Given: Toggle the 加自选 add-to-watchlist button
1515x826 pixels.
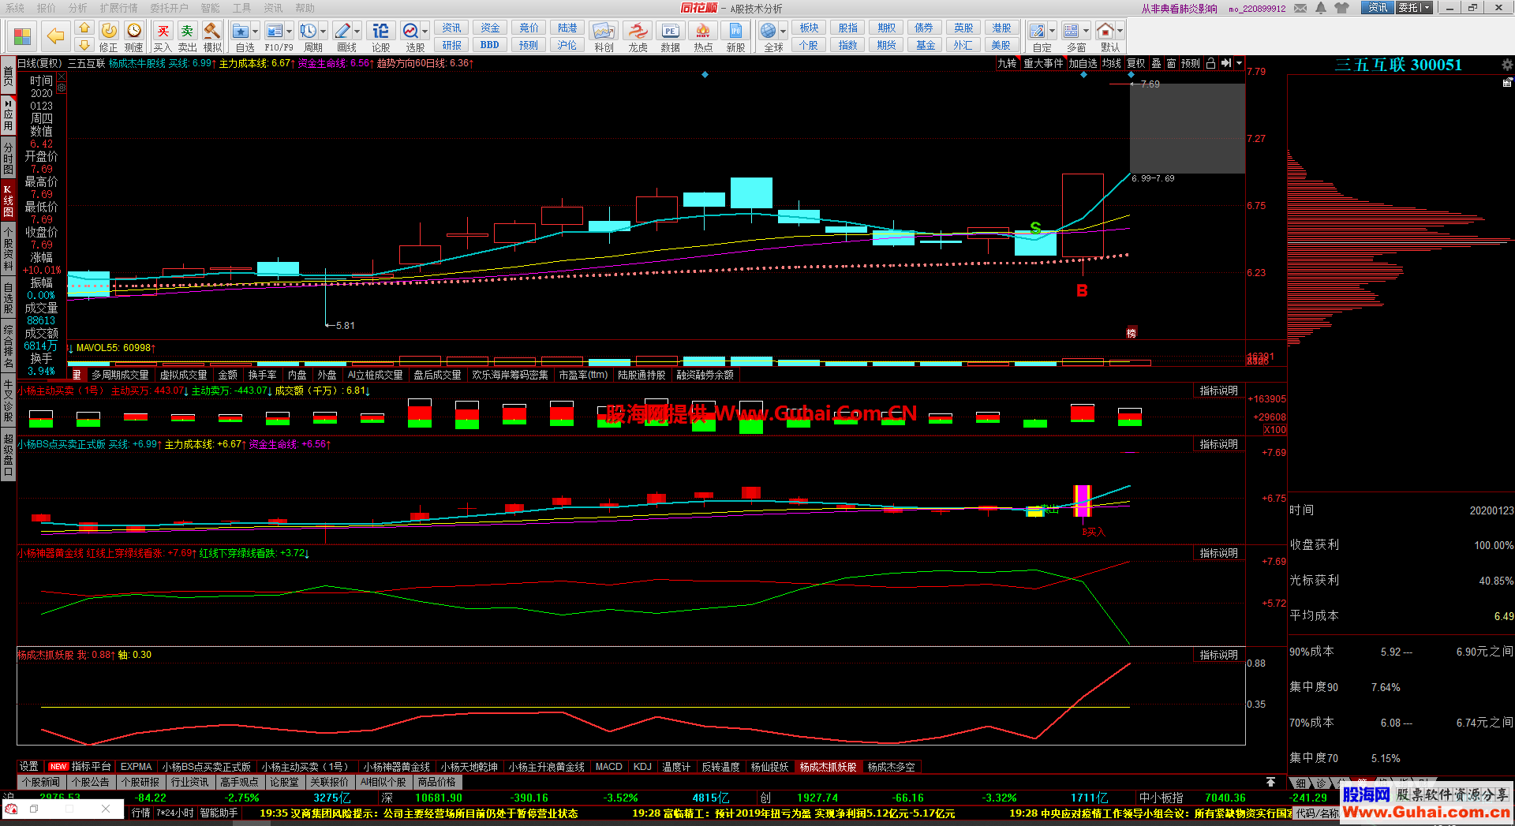Looking at the screenshot, I should [1083, 63].
